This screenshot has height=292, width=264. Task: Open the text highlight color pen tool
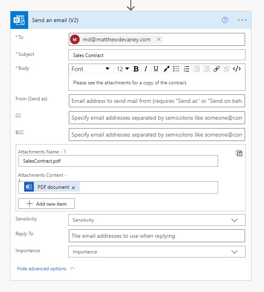pyautogui.click(x=166, y=69)
